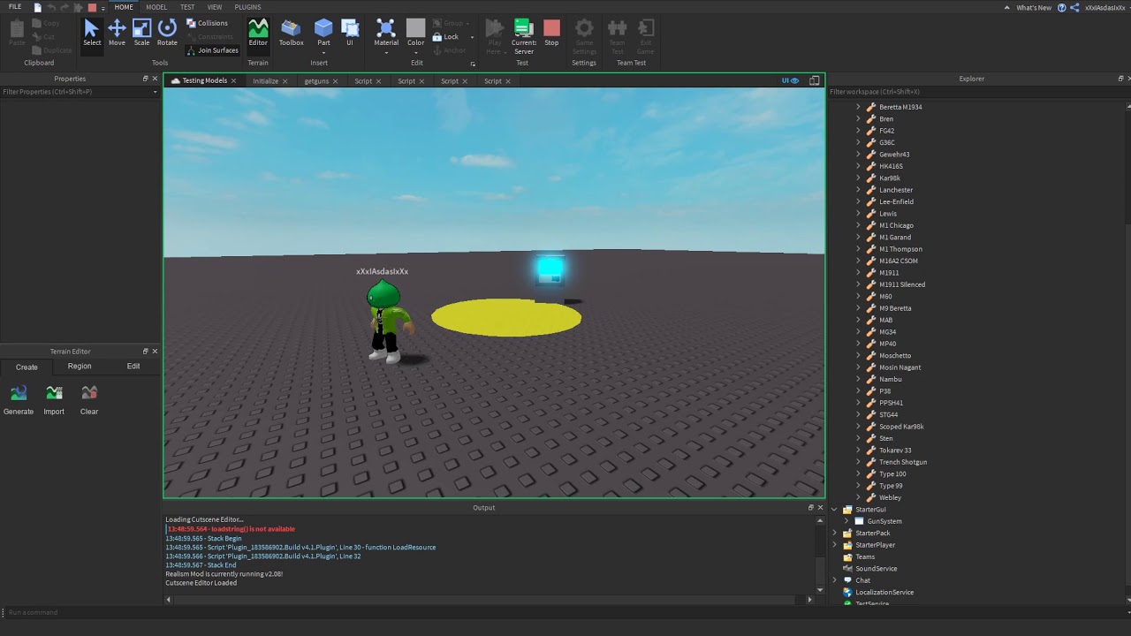The height and width of the screenshot is (636, 1131).
Task: Open Game Settings
Action: tap(584, 36)
